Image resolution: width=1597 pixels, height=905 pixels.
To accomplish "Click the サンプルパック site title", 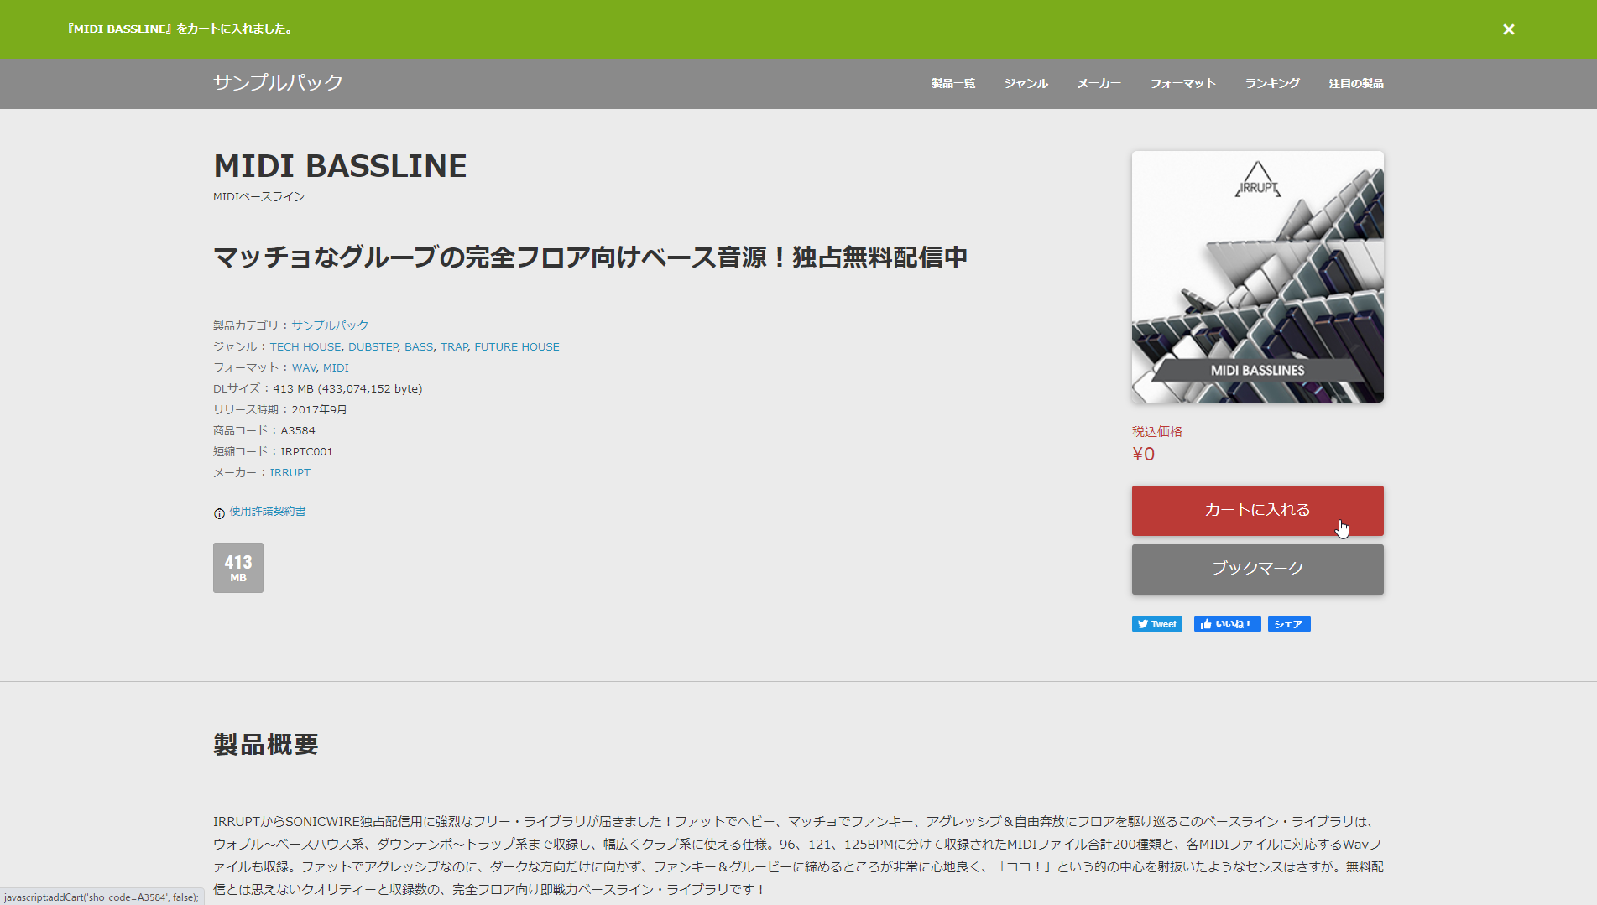I will point(278,82).
